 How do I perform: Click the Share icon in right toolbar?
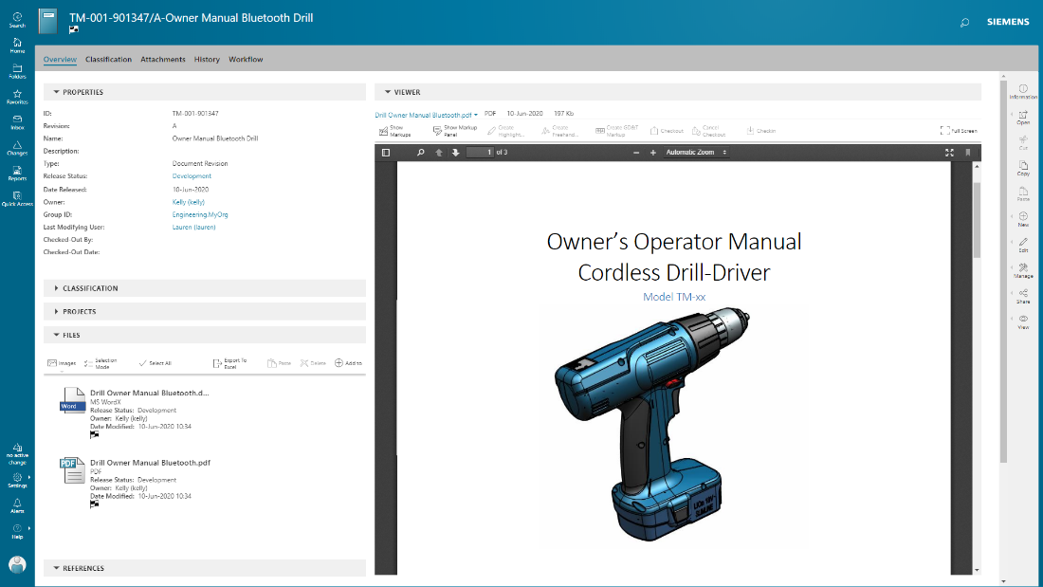(x=1023, y=296)
